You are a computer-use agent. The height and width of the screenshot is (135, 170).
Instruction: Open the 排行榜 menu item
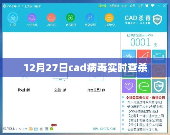103,6
